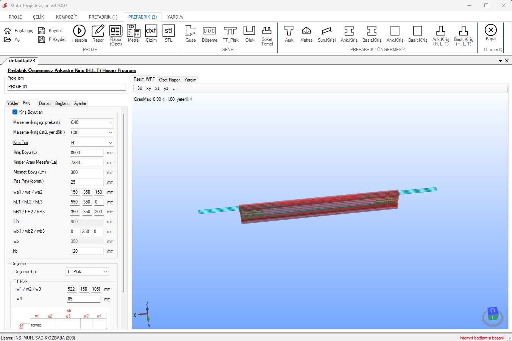The width and height of the screenshot is (512, 341).
Task: Open the Donatı tab
Action: [45, 103]
